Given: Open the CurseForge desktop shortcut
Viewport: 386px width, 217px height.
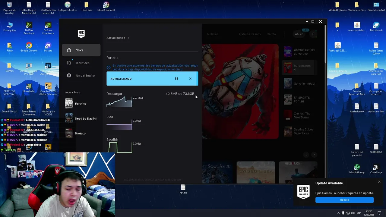Looking at the screenshot, I should (376, 169).
